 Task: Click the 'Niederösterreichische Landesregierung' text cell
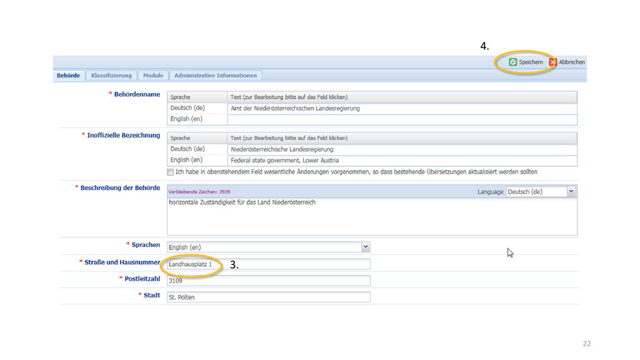402,149
